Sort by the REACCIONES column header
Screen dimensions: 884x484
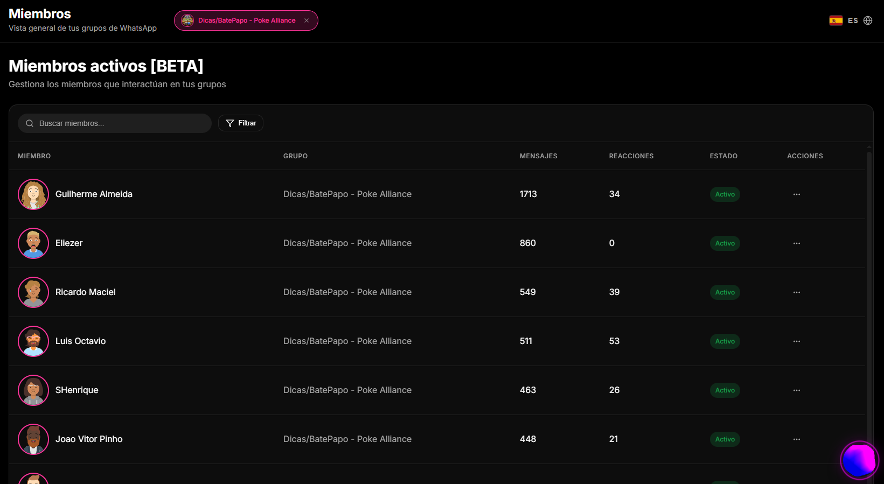tap(631, 156)
